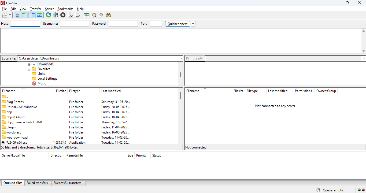Click message log scrollbar down arrow
The image size is (366, 193).
point(364,51)
